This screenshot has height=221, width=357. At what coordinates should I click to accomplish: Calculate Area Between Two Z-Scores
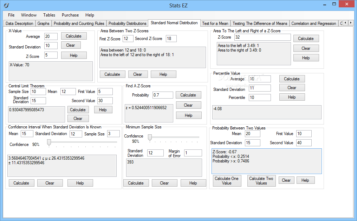pos(112,74)
